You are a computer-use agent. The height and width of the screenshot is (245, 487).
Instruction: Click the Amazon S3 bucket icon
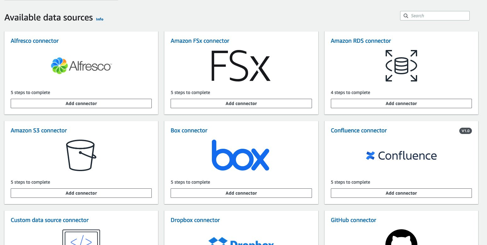click(x=81, y=155)
